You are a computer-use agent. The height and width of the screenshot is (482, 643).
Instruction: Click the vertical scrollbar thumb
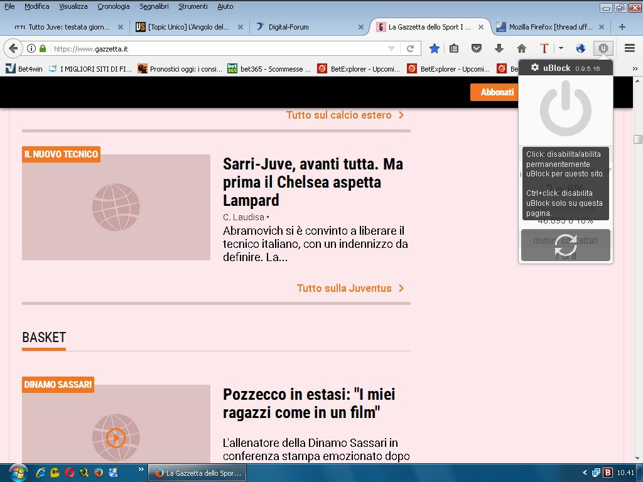(638, 139)
